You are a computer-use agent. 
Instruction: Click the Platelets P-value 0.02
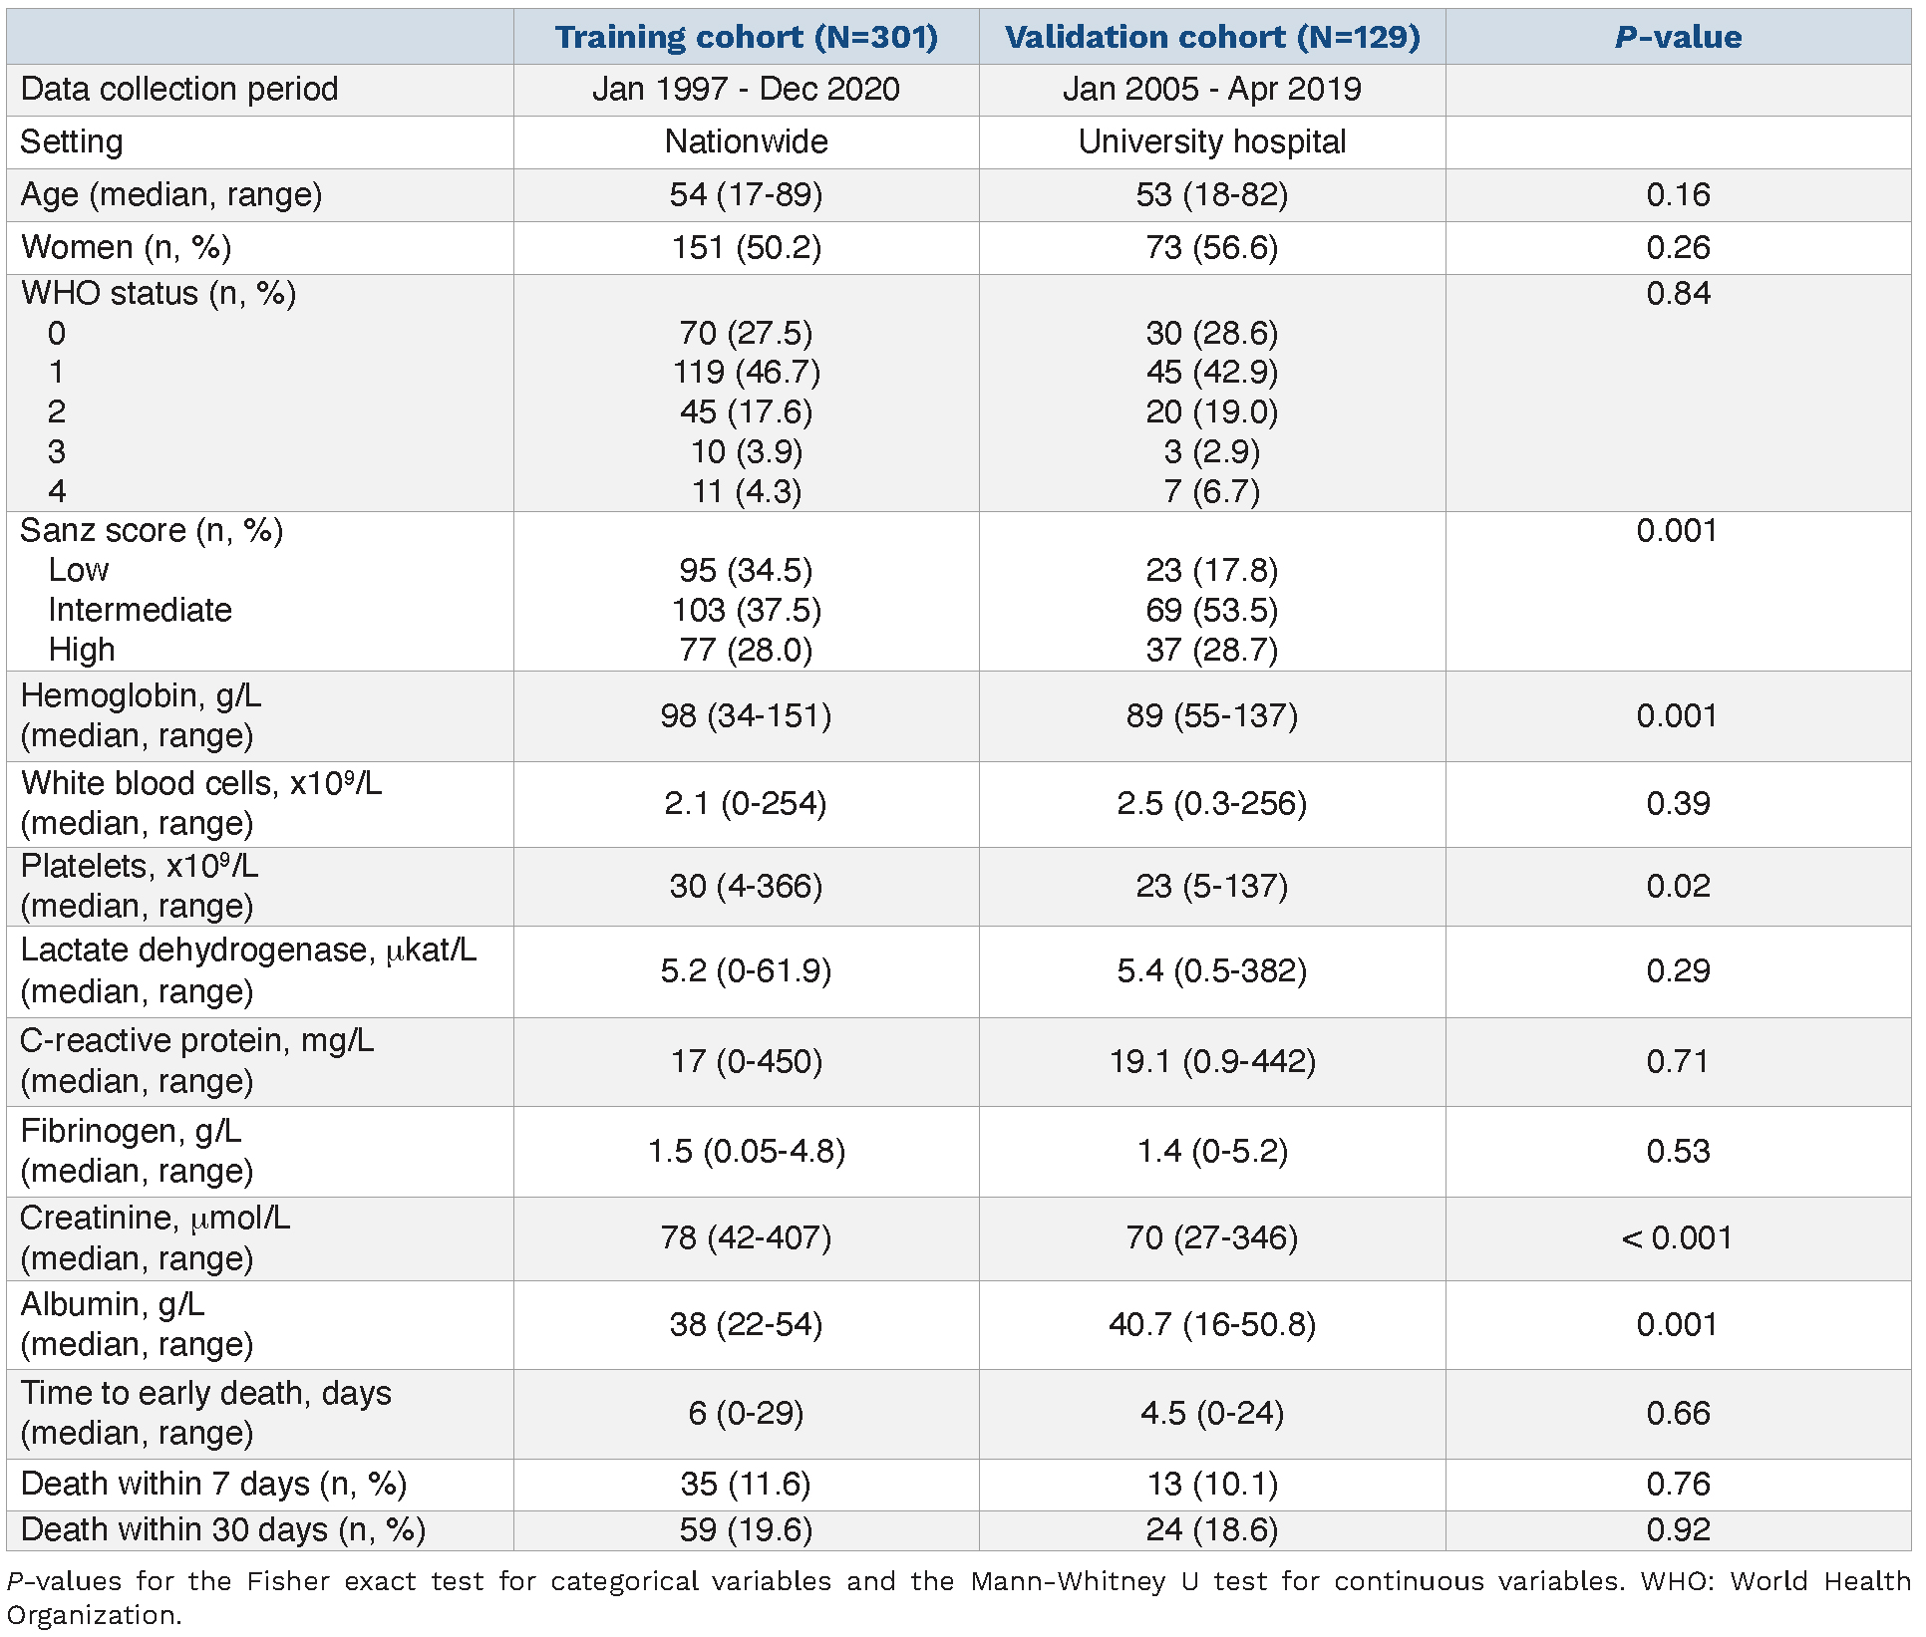point(1678,886)
